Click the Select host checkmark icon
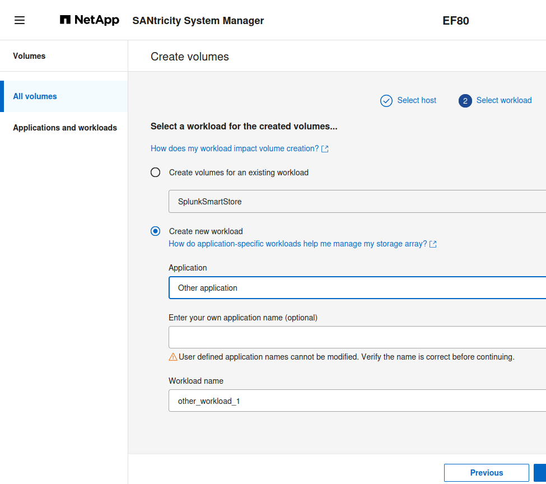Screen dimensions: 546x484 point(386,101)
